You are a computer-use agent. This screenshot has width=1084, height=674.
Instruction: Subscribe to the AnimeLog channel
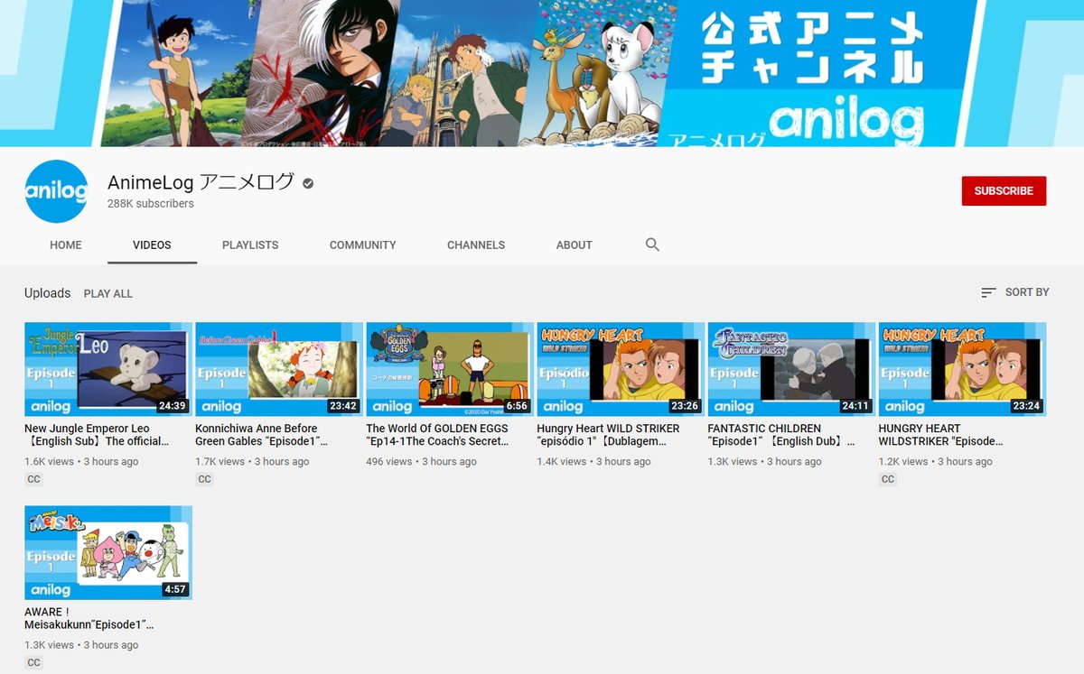tap(1004, 191)
